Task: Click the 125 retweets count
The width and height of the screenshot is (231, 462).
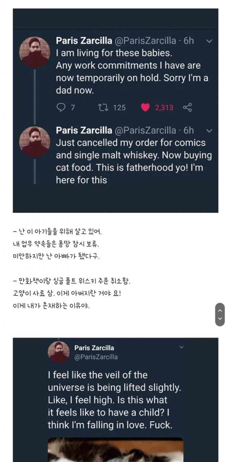Action: pyautogui.click(x=119, y=108)
